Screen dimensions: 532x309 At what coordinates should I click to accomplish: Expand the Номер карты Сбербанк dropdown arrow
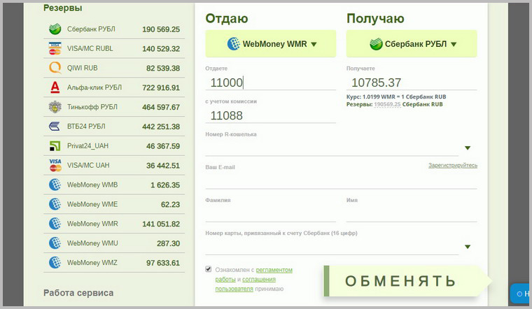(x=468, y=247)
